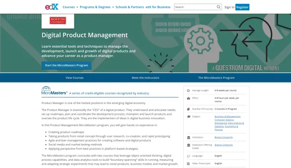The width and height of the screenshot is (291, 168).
Task: Switch to View Courses tab
Action: [74, 78]
